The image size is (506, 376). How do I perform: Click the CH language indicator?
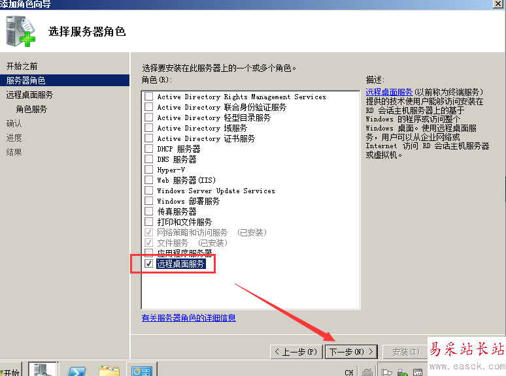click(349, 372)
